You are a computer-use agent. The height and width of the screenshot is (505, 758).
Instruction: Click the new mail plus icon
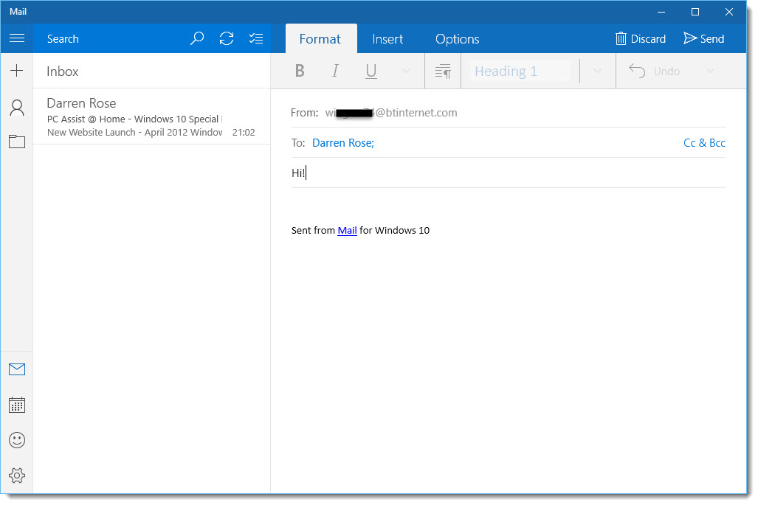(x=17, y=71)
